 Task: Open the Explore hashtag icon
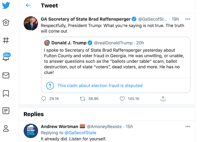click(6, 40)
